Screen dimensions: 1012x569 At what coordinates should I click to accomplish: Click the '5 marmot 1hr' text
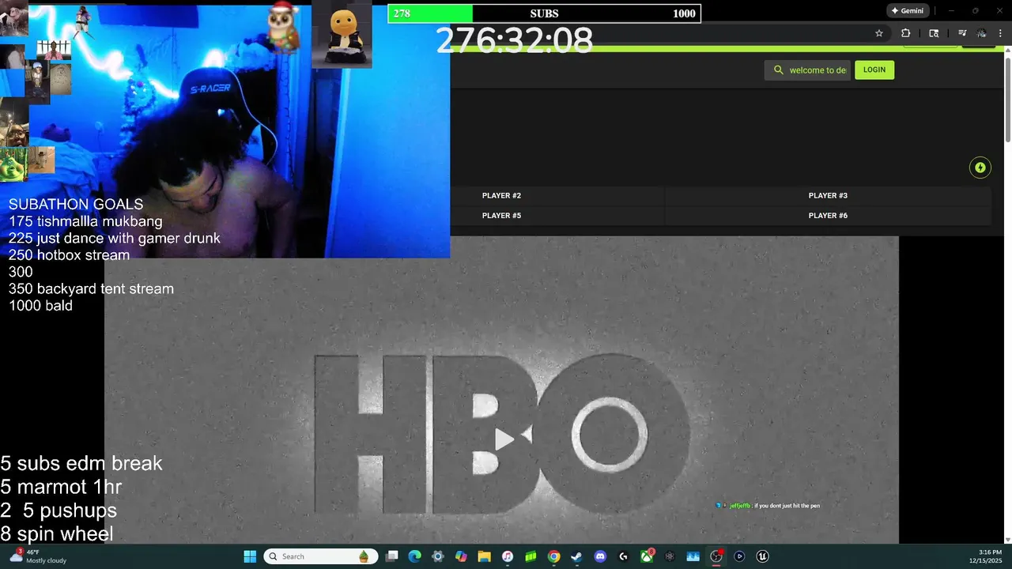61,487
